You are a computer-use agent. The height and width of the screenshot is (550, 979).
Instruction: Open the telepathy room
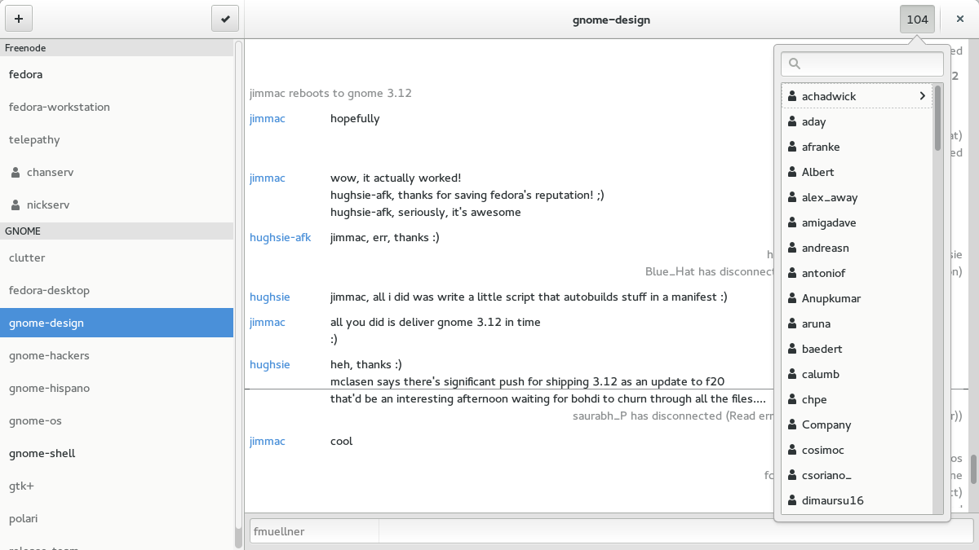coord(117,139)
